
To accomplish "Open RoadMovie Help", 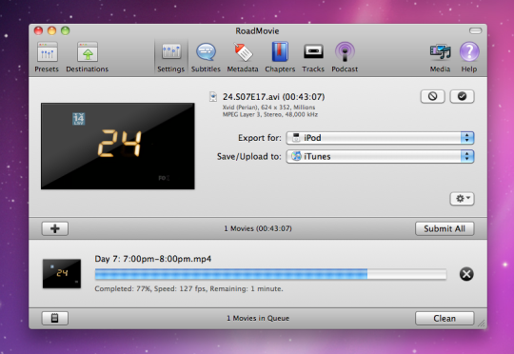I will click(x=469, y=57).
